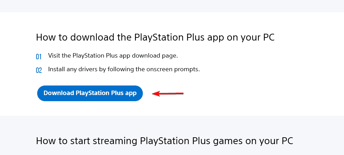Click the red arrowhead tip

(153, 94)
